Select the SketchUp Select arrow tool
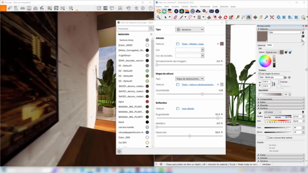The height and width of the screenshot is (173, 308). pyautogui.click(x=166, y=17)
